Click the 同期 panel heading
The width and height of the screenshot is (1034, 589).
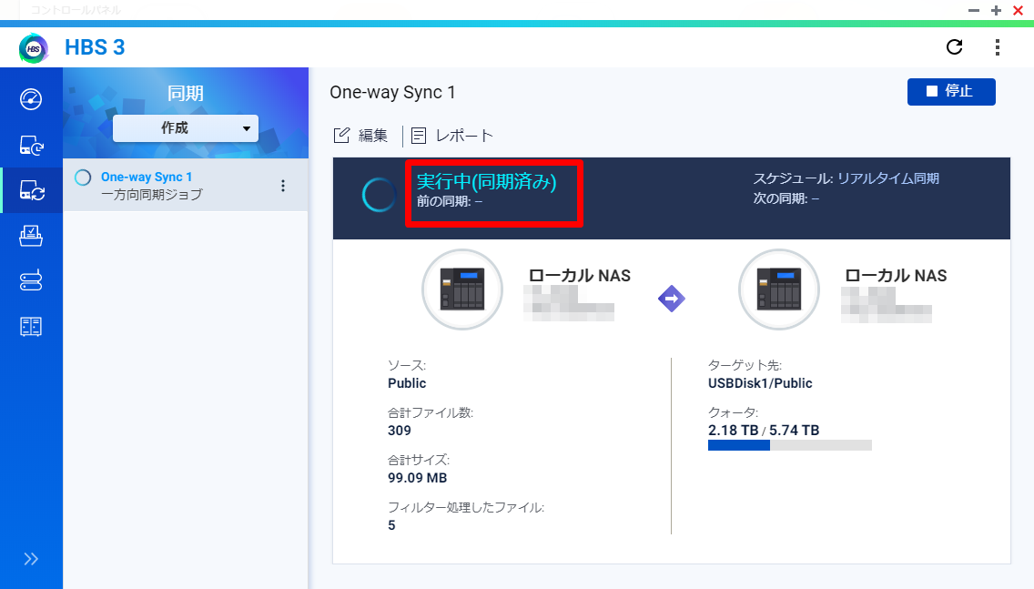[x=186, y=93]
